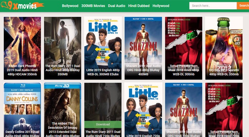Select Little 2019 English 480p poster
The width and height of the screenshot is (249, 137).
103,48
